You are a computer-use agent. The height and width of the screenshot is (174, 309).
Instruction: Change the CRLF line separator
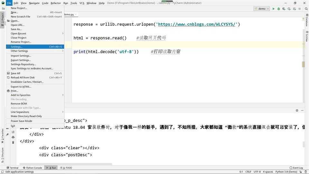point(248,172)
